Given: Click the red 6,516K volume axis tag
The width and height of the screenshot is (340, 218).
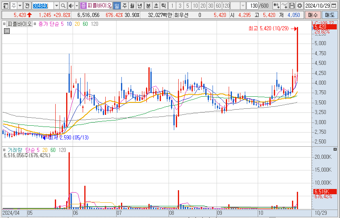Looking at the screenshot, I should click(325, 191).
